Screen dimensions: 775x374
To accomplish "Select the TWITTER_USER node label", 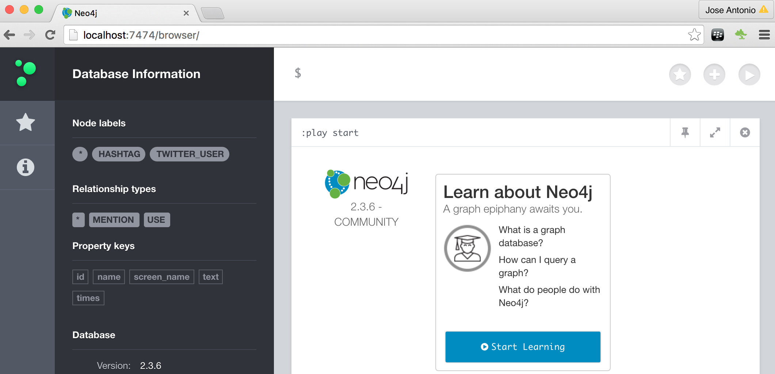I will tap(190, 154).
